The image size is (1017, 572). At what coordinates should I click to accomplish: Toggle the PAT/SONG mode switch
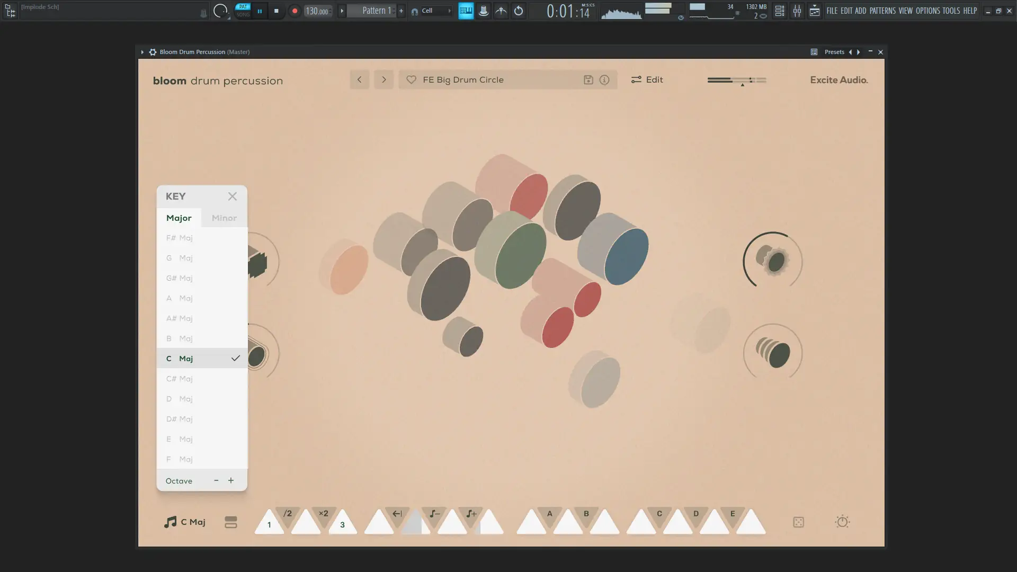pyautogui.click(x=243, y=11)
